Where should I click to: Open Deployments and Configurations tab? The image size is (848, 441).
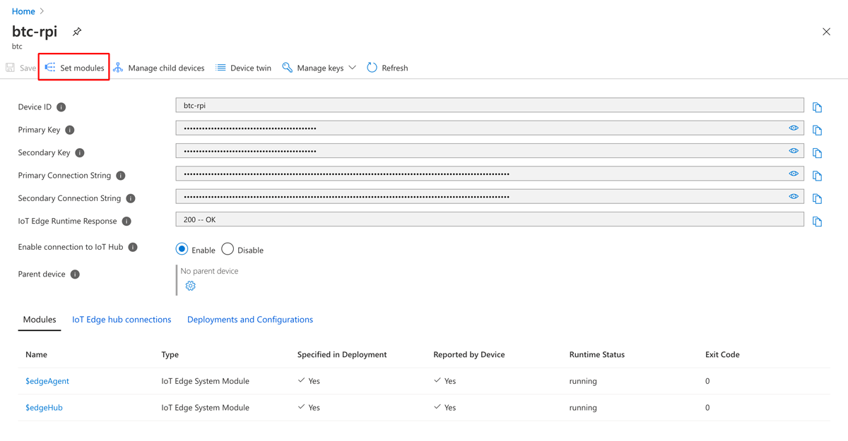click(x=250, y=320)
